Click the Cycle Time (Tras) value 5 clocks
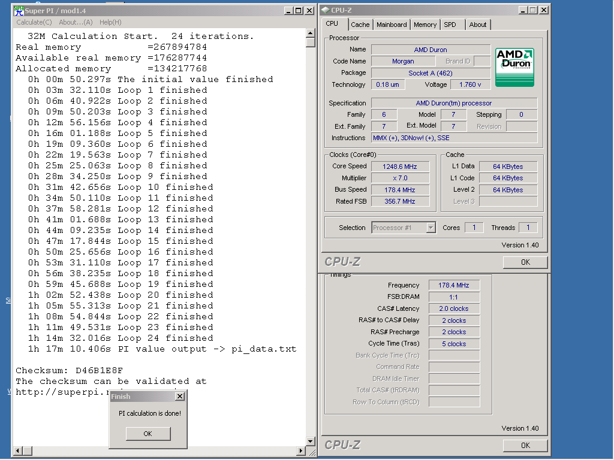The height and width of the screenshot is (460, 614). (454, 344)
